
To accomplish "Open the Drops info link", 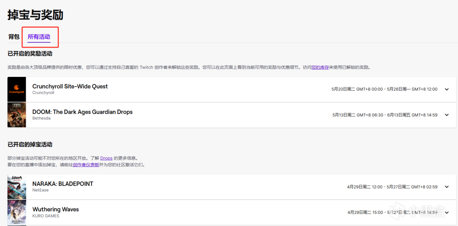I will pyautogui.click(x=106, y=158).
